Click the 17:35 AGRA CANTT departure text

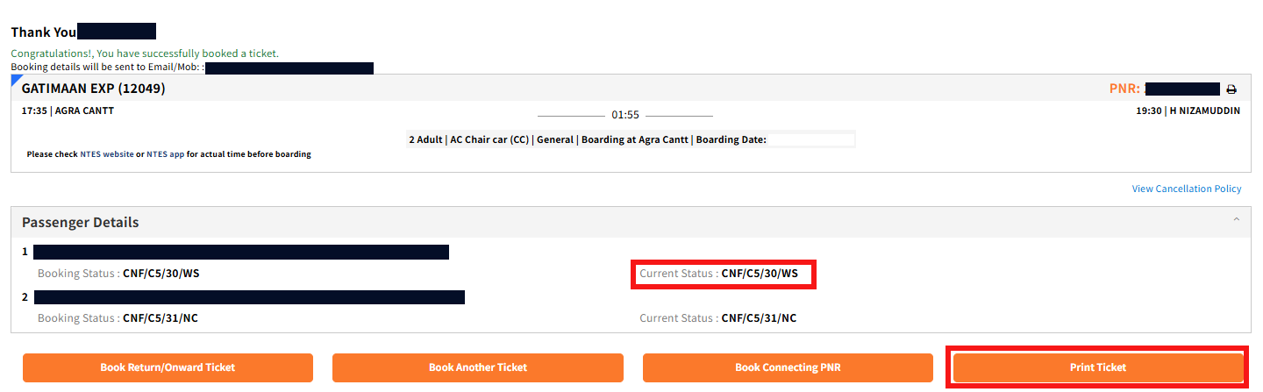[68, 111]
